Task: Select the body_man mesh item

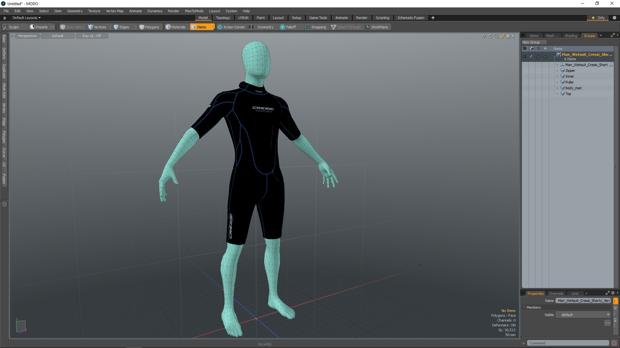Action: [x=573, y=88]
